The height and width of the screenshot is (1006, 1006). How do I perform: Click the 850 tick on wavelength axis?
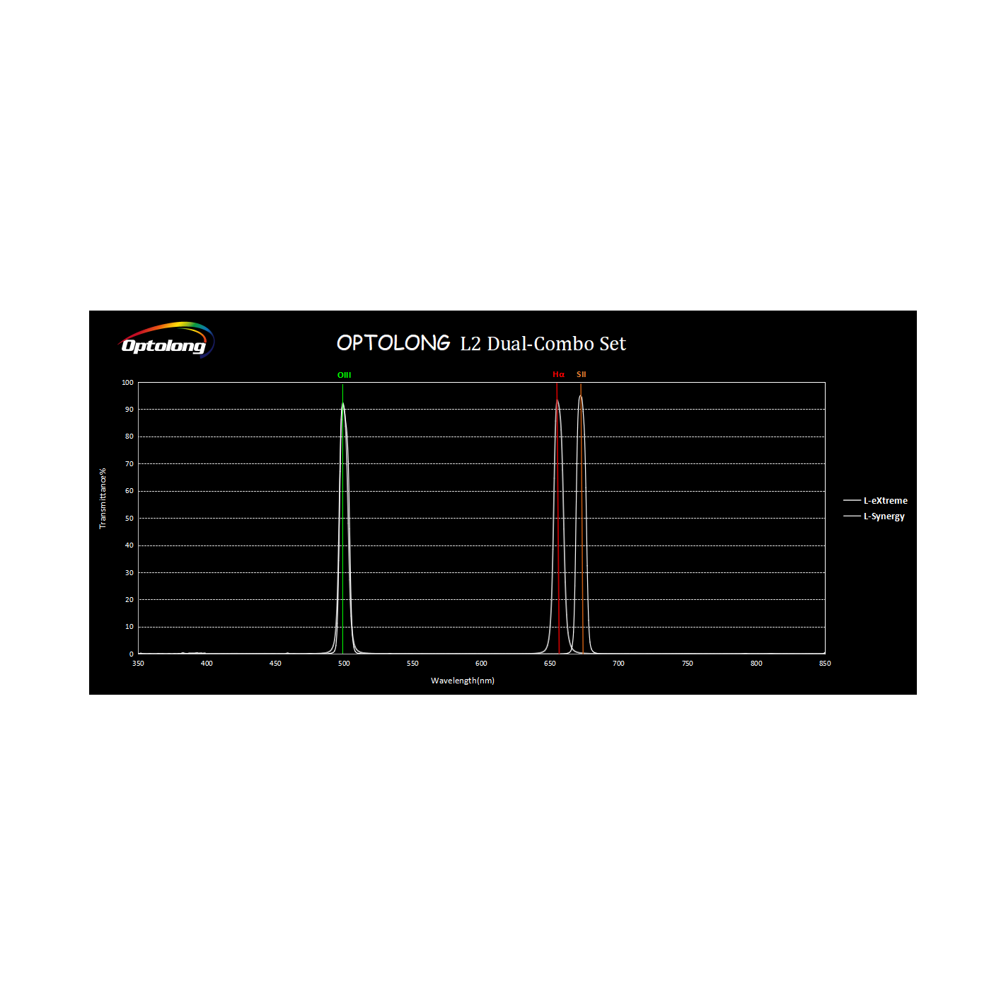pyautogui.click(x=825, y=664)
